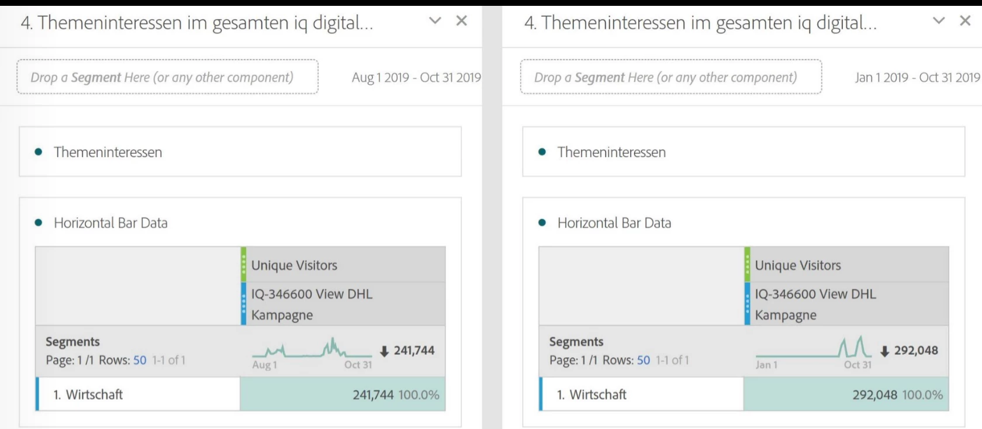Open the Jan 1 2019 - Oct 31 2019 date range
This screenshot has width=982, height=429.
click(918, 77)
